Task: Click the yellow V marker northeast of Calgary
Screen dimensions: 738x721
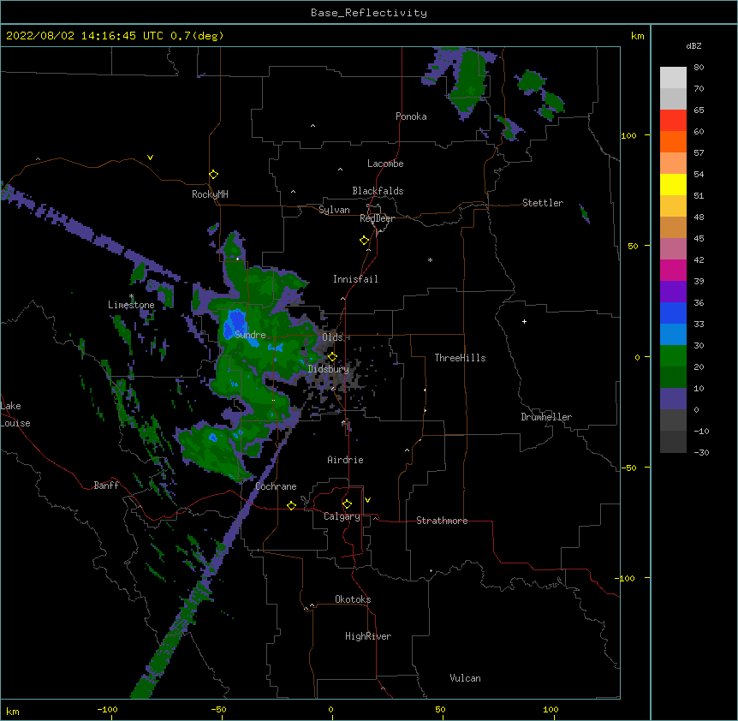Action: point(367,500)
